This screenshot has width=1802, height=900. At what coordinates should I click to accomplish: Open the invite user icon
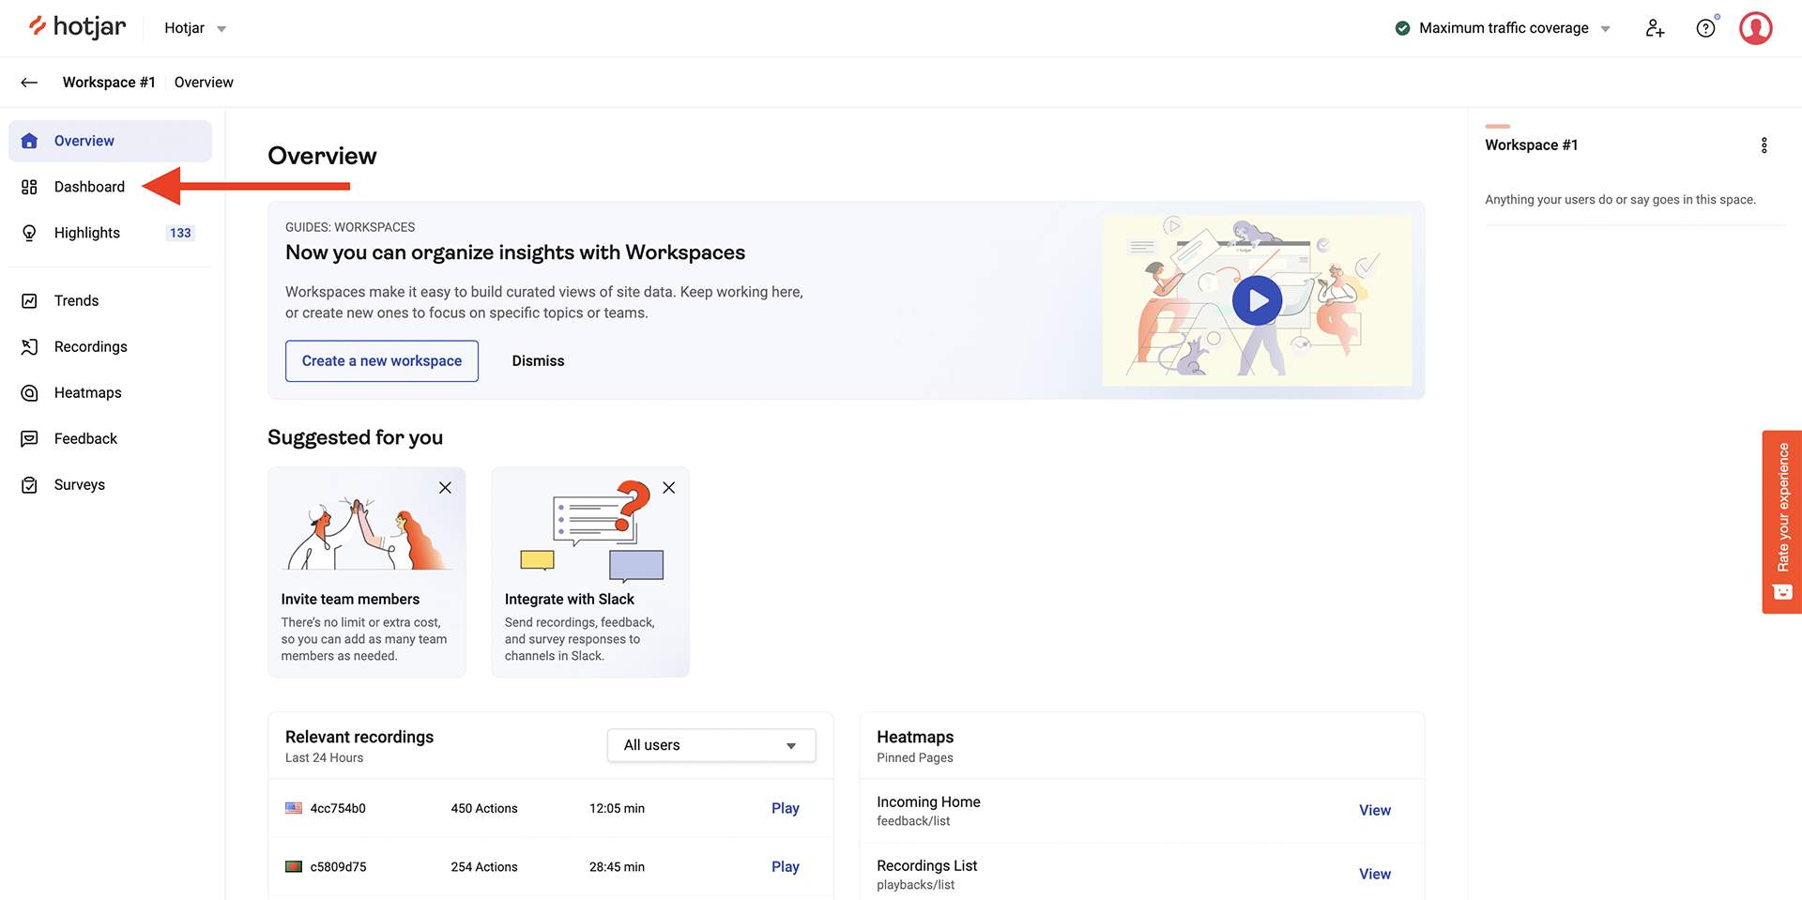pos(1655,28)
